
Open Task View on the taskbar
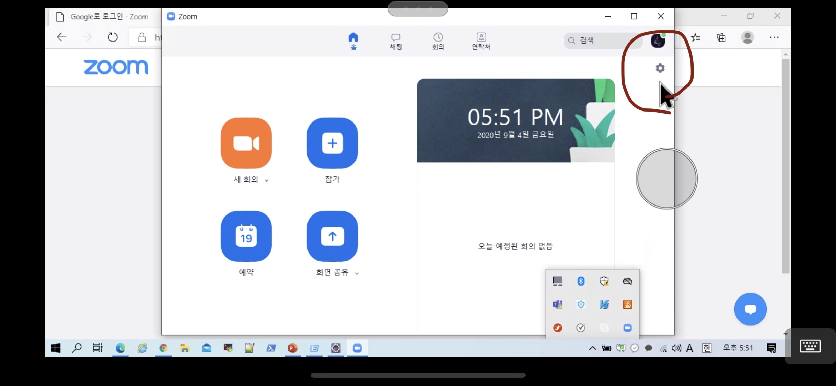tap(98, 348)
